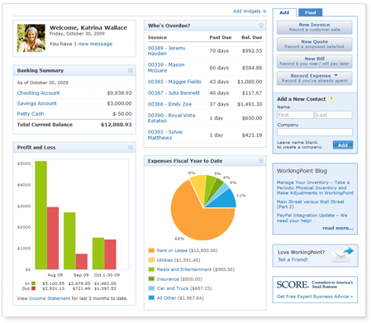371x323 pixels.
Task: Click the All Other legend link
Action: tap(166, 298)
